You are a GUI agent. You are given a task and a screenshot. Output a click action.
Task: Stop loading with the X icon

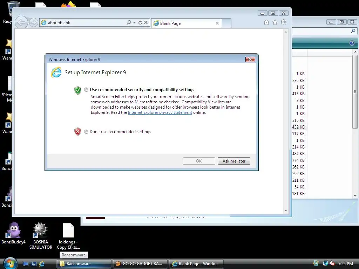pos(146,22)
